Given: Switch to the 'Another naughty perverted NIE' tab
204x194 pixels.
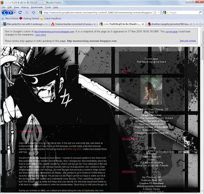Looking at the screenshot, I should click(170, 24).
